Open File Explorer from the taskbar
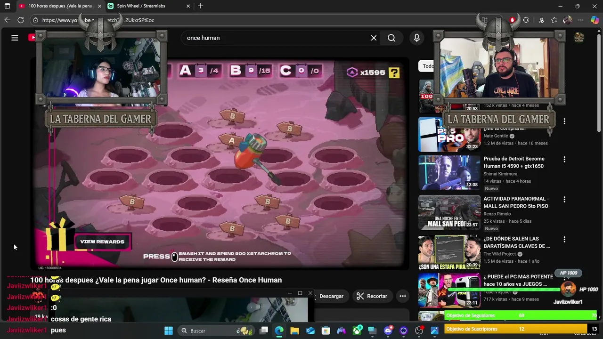This screenshot has width=603, height=339. pyautogui.click(x=294, y=331)
